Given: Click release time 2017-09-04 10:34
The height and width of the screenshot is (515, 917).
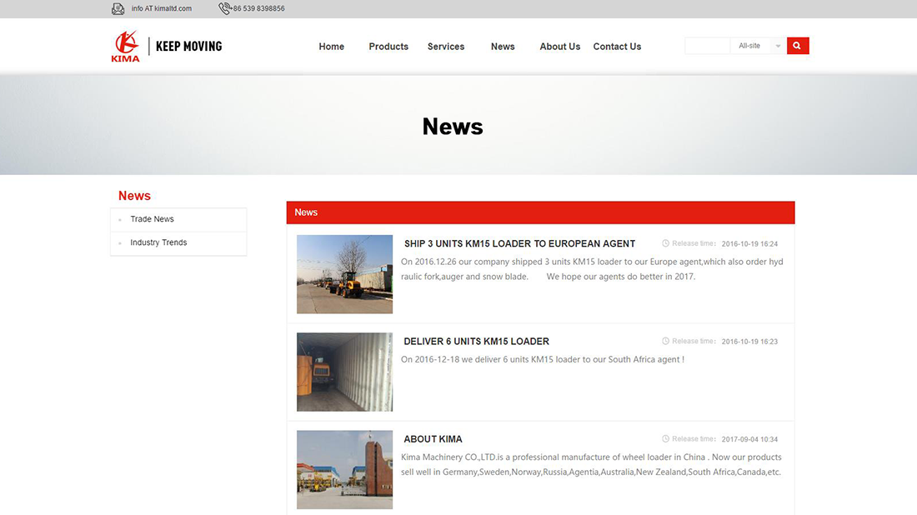Looking at the screenshot, I should click(749, 439).
